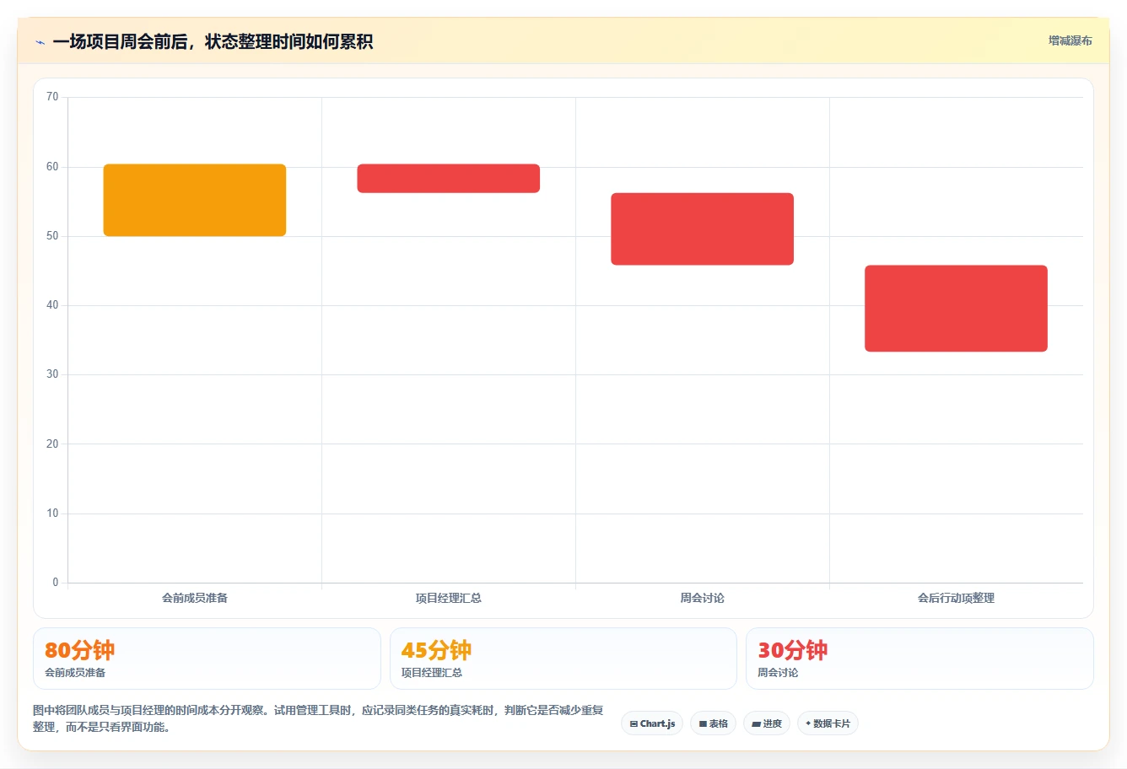Click the footnote paragraph starting 图中将团队成员
Image resolution: width=1127 pixels, height=769 pixels.
click(x=319, y=718)
